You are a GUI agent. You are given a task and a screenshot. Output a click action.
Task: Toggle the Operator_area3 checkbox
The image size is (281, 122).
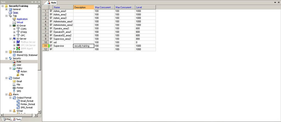click(51, 28)
